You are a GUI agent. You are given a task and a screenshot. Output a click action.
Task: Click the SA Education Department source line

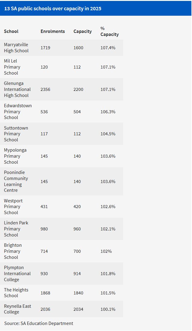[x=39, y=323]
